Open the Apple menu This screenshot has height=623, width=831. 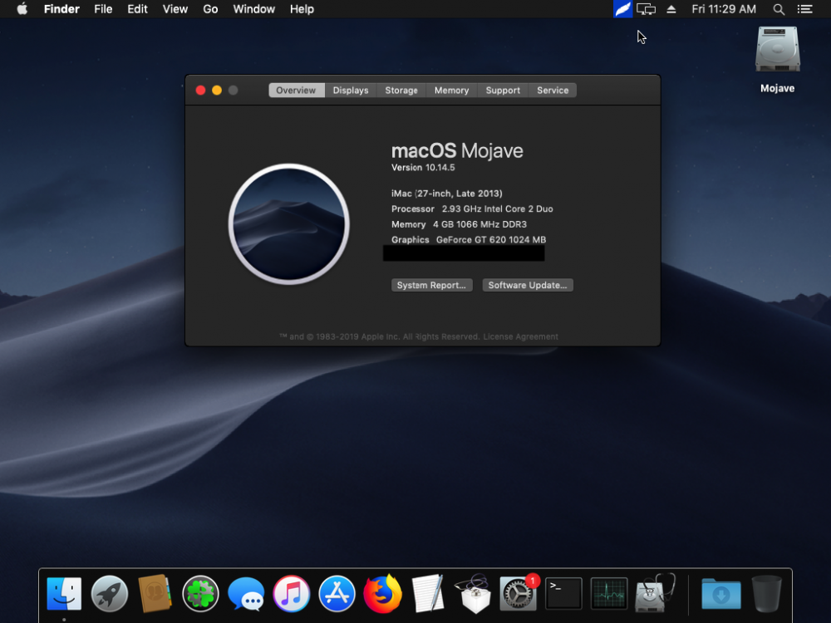pyautogui.click(x=22, y=9)
